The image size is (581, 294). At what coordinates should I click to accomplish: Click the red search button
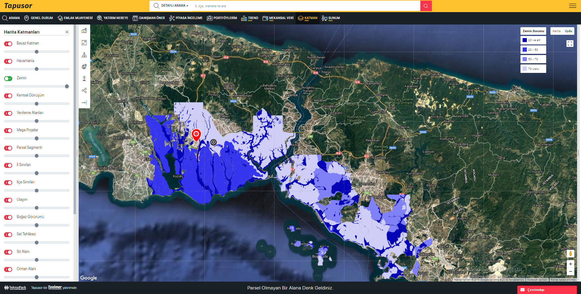tap(426, 6)
